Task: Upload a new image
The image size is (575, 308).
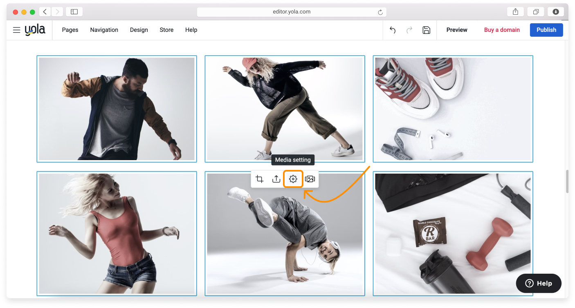Action: point(276,179)
